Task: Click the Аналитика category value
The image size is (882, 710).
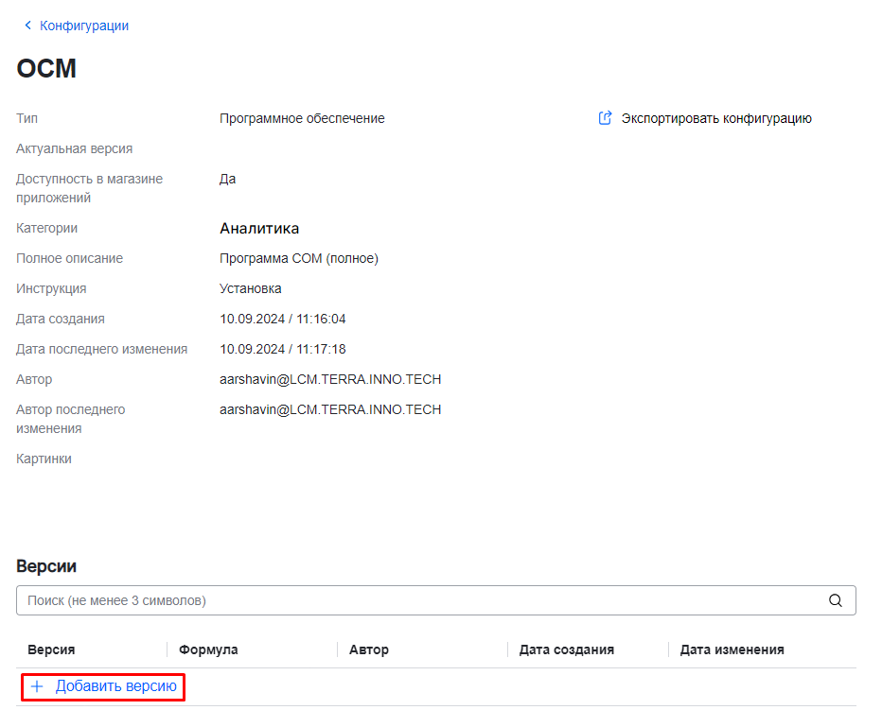Action: (x=259, y=228)
